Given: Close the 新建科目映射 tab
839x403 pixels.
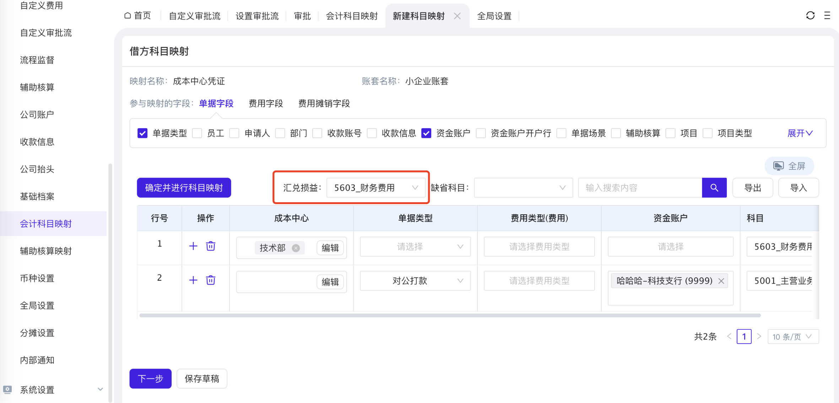Looking at the screenshot, I should [457, 16].
